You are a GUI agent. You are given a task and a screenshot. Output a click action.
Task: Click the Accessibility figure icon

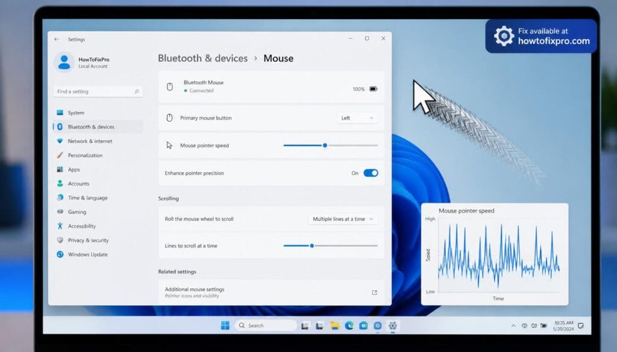pos(60,226)
